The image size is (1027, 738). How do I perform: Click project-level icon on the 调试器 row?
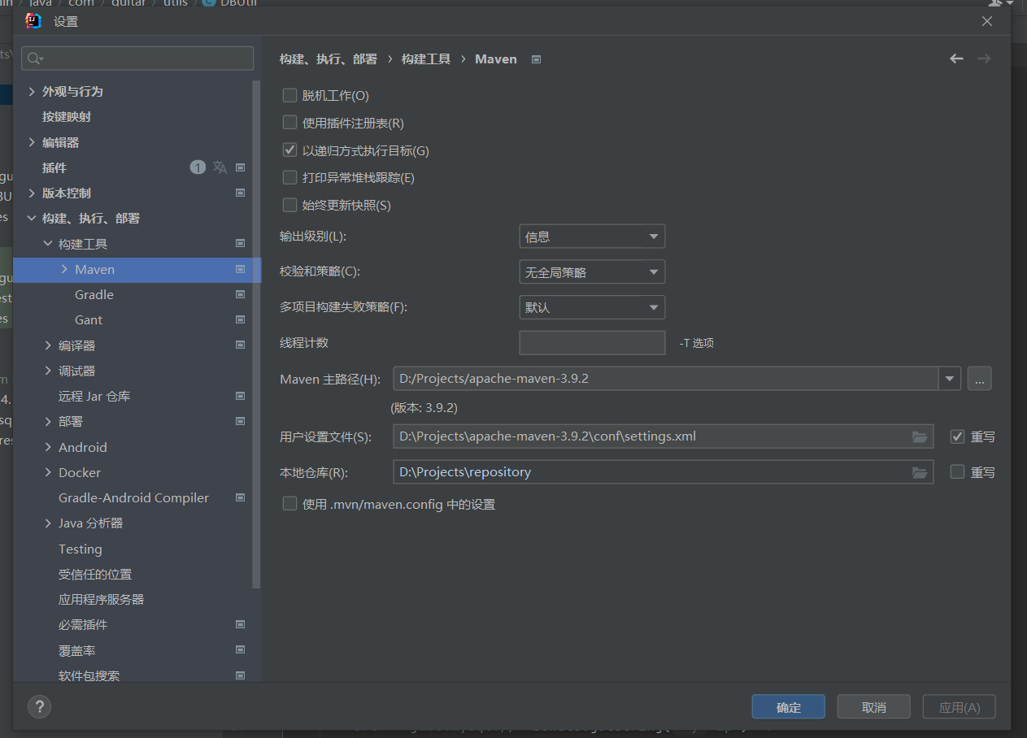pos(240,371)
